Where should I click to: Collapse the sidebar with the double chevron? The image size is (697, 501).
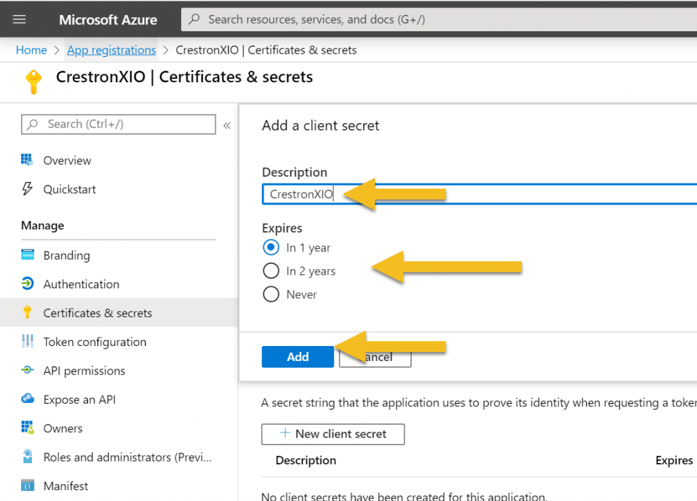[x=227, y=125]
